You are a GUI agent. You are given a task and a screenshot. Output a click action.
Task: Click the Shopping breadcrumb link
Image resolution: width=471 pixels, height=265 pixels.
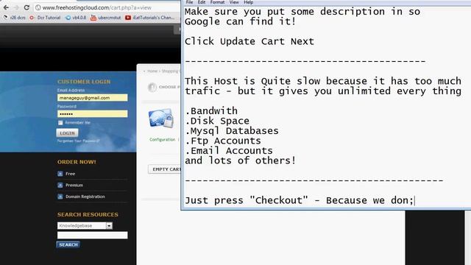pos(171,71)
